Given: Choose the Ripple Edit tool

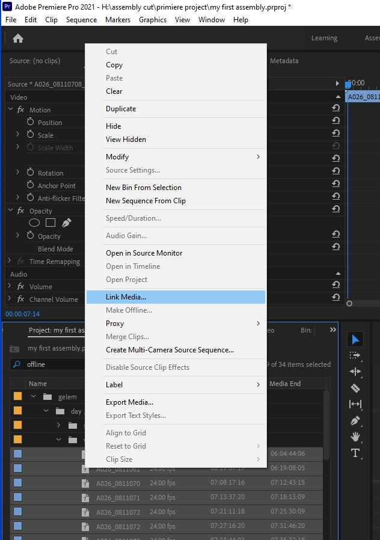Looking at the screenshot, I should pos(355,372).
